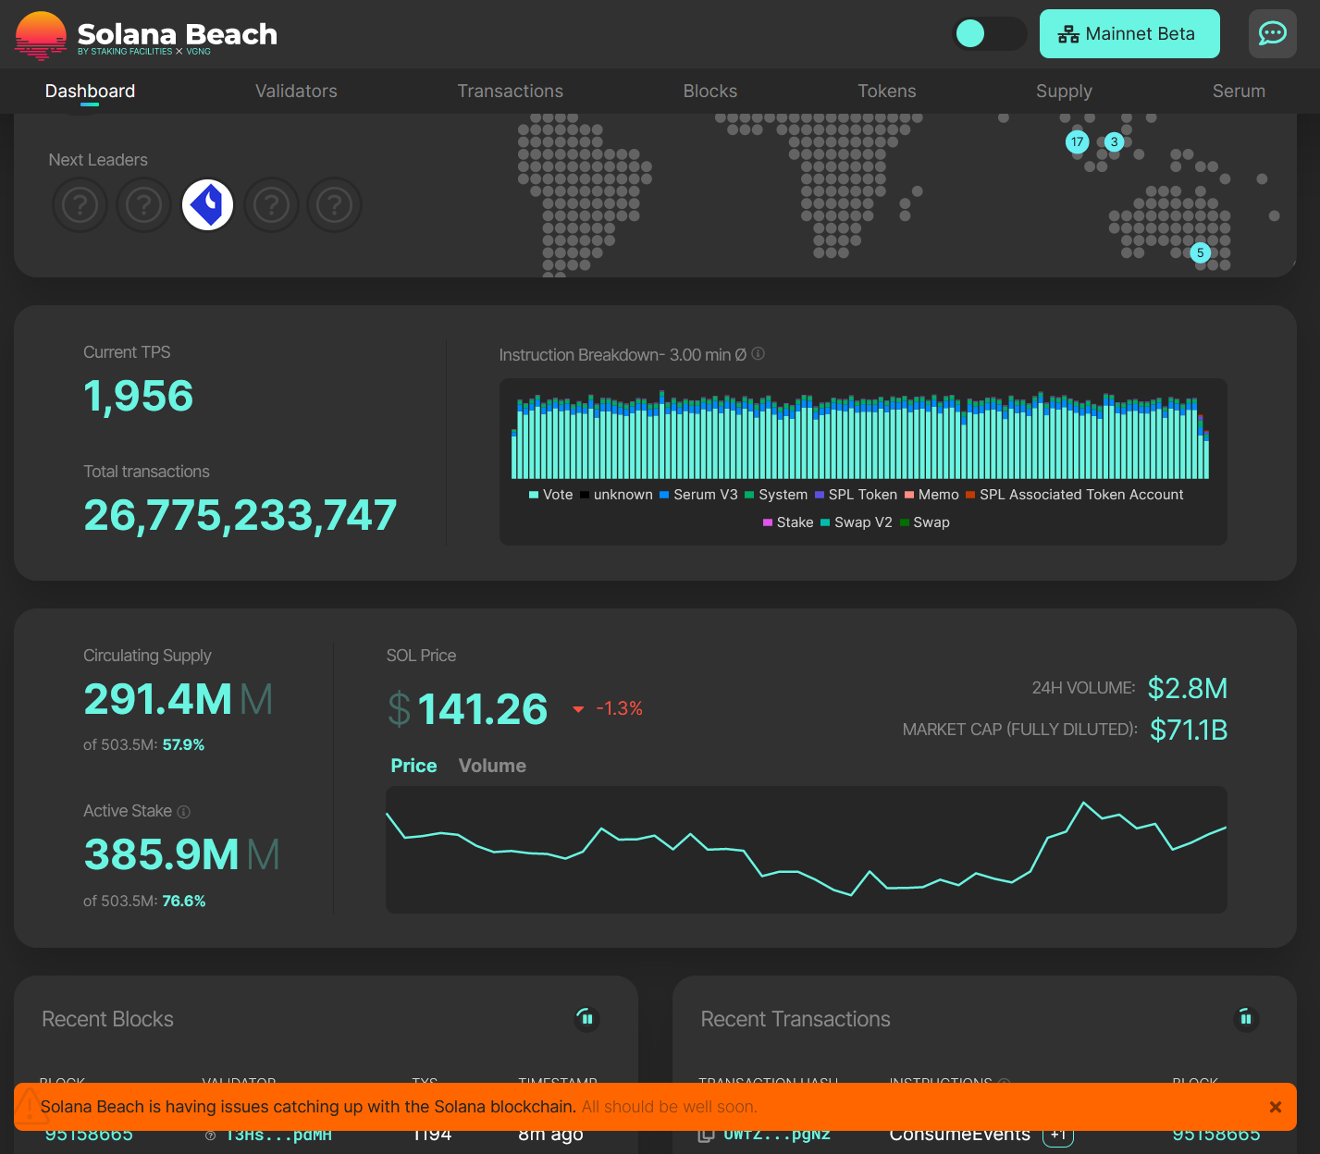The width and height of the screenshot is (1320, 1154).
Task: Click the first unknown next-leader icon
Action: [x=80, y=204]
